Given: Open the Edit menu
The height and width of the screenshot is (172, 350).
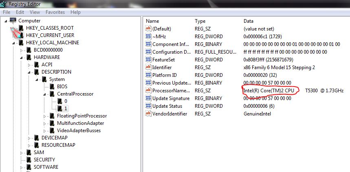Looking at the screenshot, I should tap(20, 12).
